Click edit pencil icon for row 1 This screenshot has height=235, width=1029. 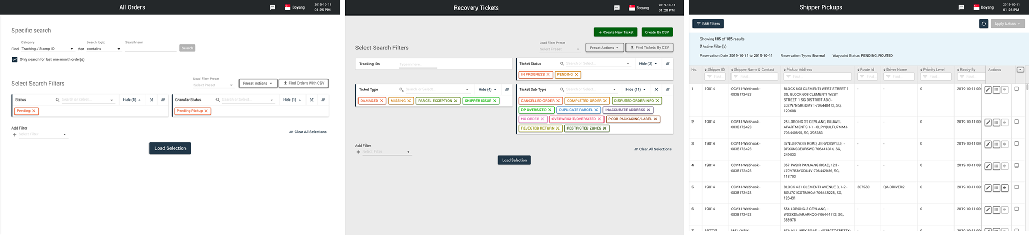coord(988,90)
